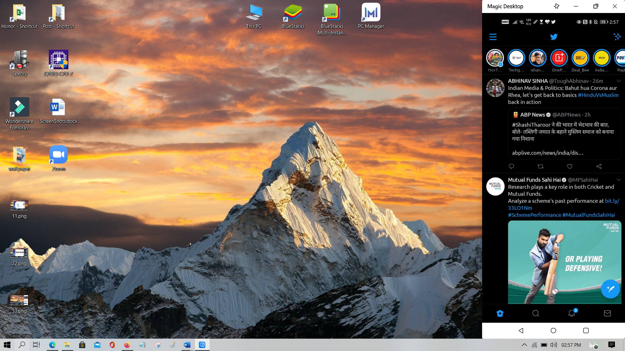This screenshot has width=625, height=351.
Task: Open Twitter direct messages envelope
Action: 607,313
